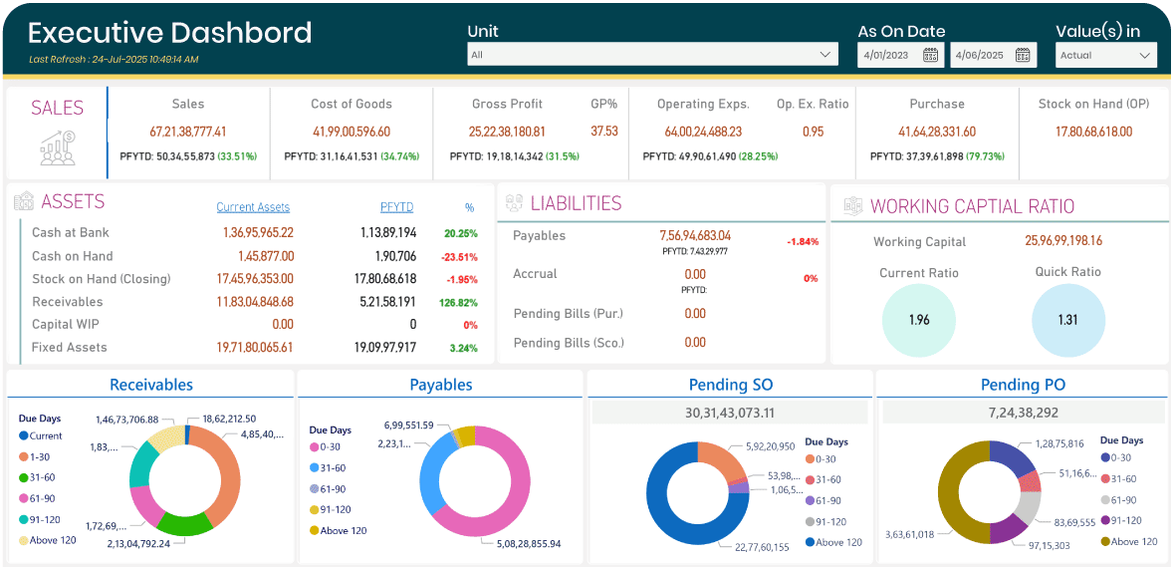This screenshot has height=567, width=1175.
Task: Select Above 120 legend swatch in Pending PO
Action: tap(1105, 541)
